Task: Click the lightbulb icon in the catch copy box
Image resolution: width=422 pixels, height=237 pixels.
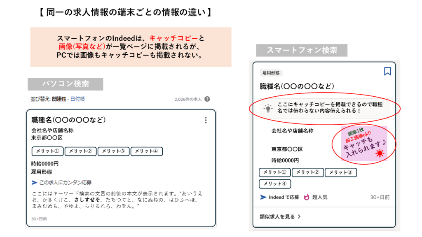Action: (x=268, y=109)
